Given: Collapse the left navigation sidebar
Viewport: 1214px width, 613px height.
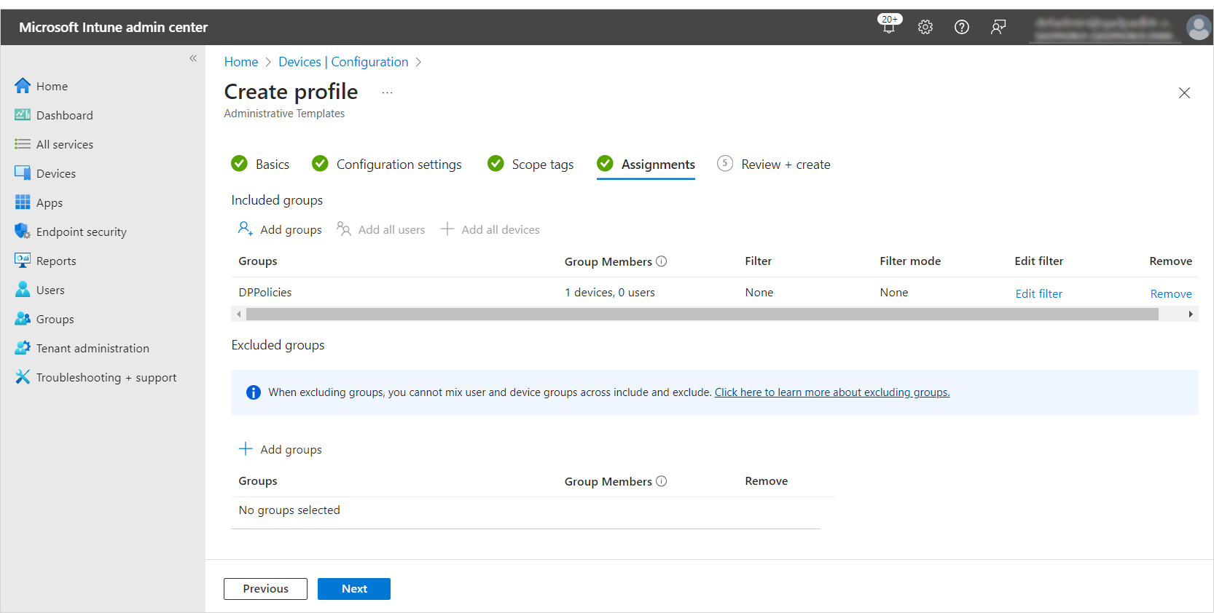Looking at the screenshot, I should point(193,58).
